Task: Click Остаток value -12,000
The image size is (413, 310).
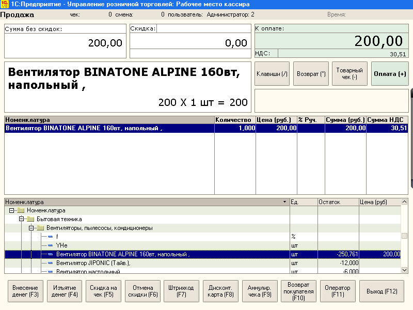Action: (x=349, y=263)
